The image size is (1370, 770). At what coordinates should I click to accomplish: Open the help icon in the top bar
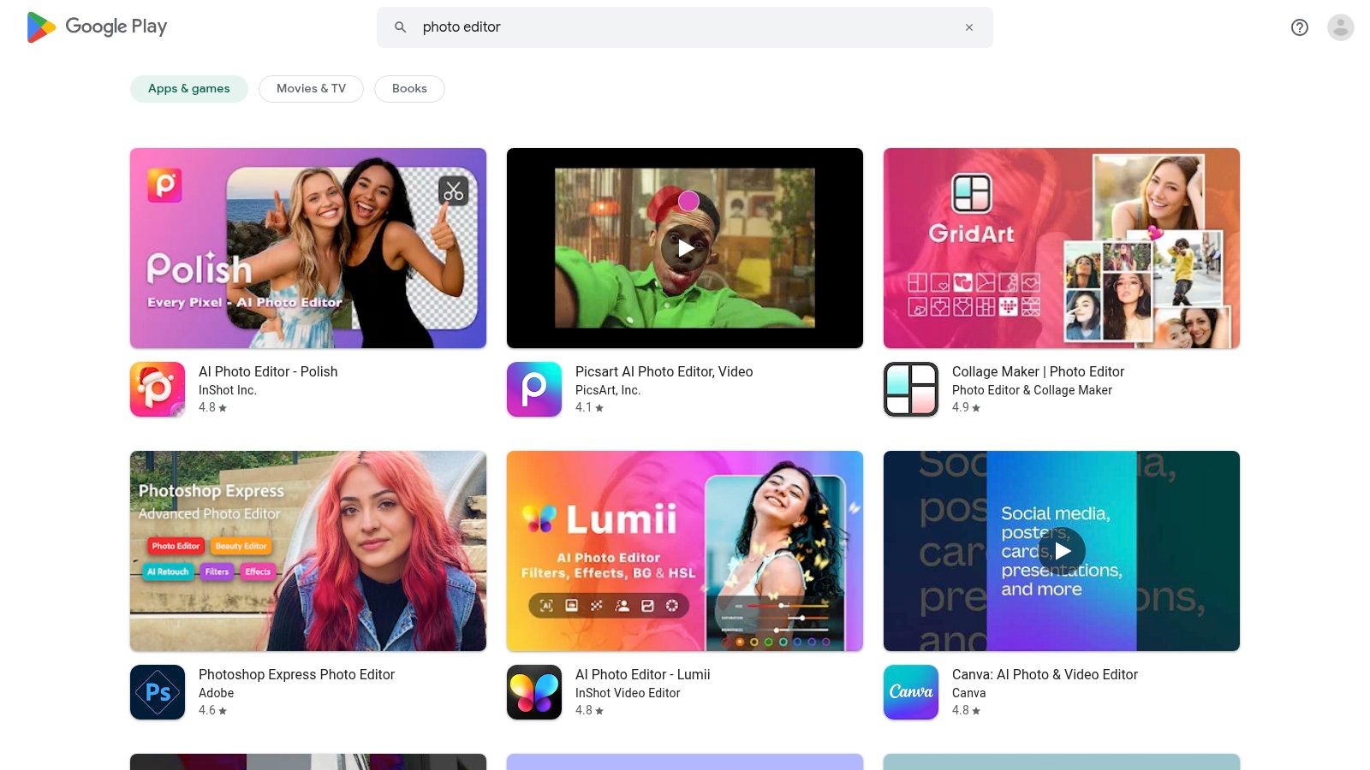(x=1299, y=27)
